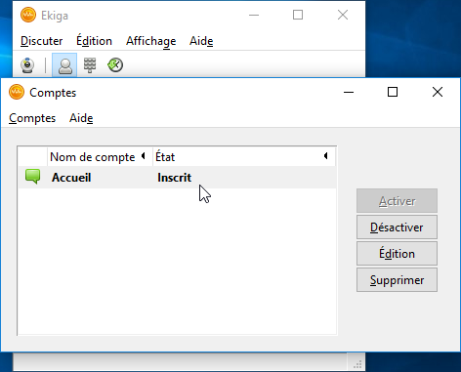Click the Édition button for the account

coord(397,254)
